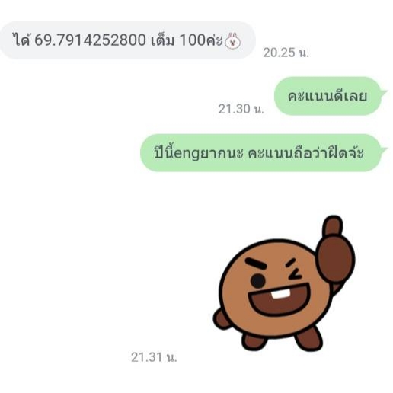Tap the 21.31 น. timestamp below the sticker

click(x=154, y=357)
